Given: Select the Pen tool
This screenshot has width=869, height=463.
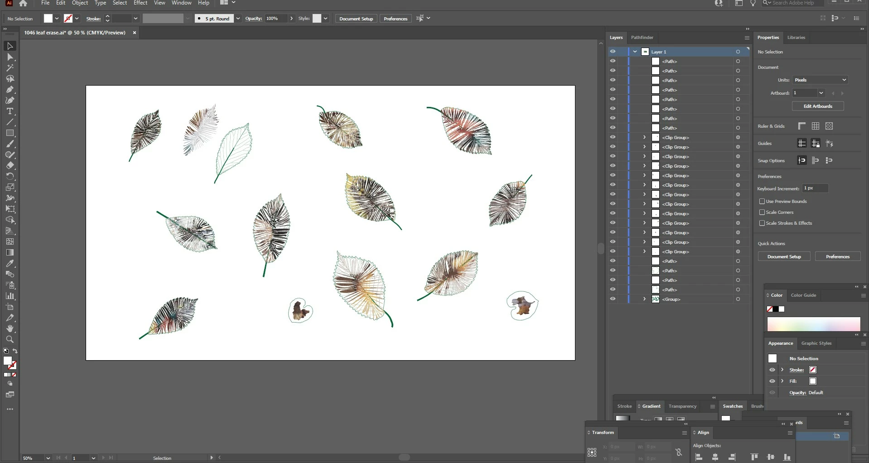Looking at the screenshot, I should [10, 90].
